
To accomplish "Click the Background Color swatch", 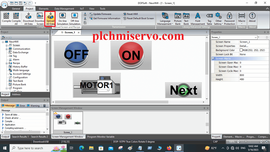I will [241, 50].
